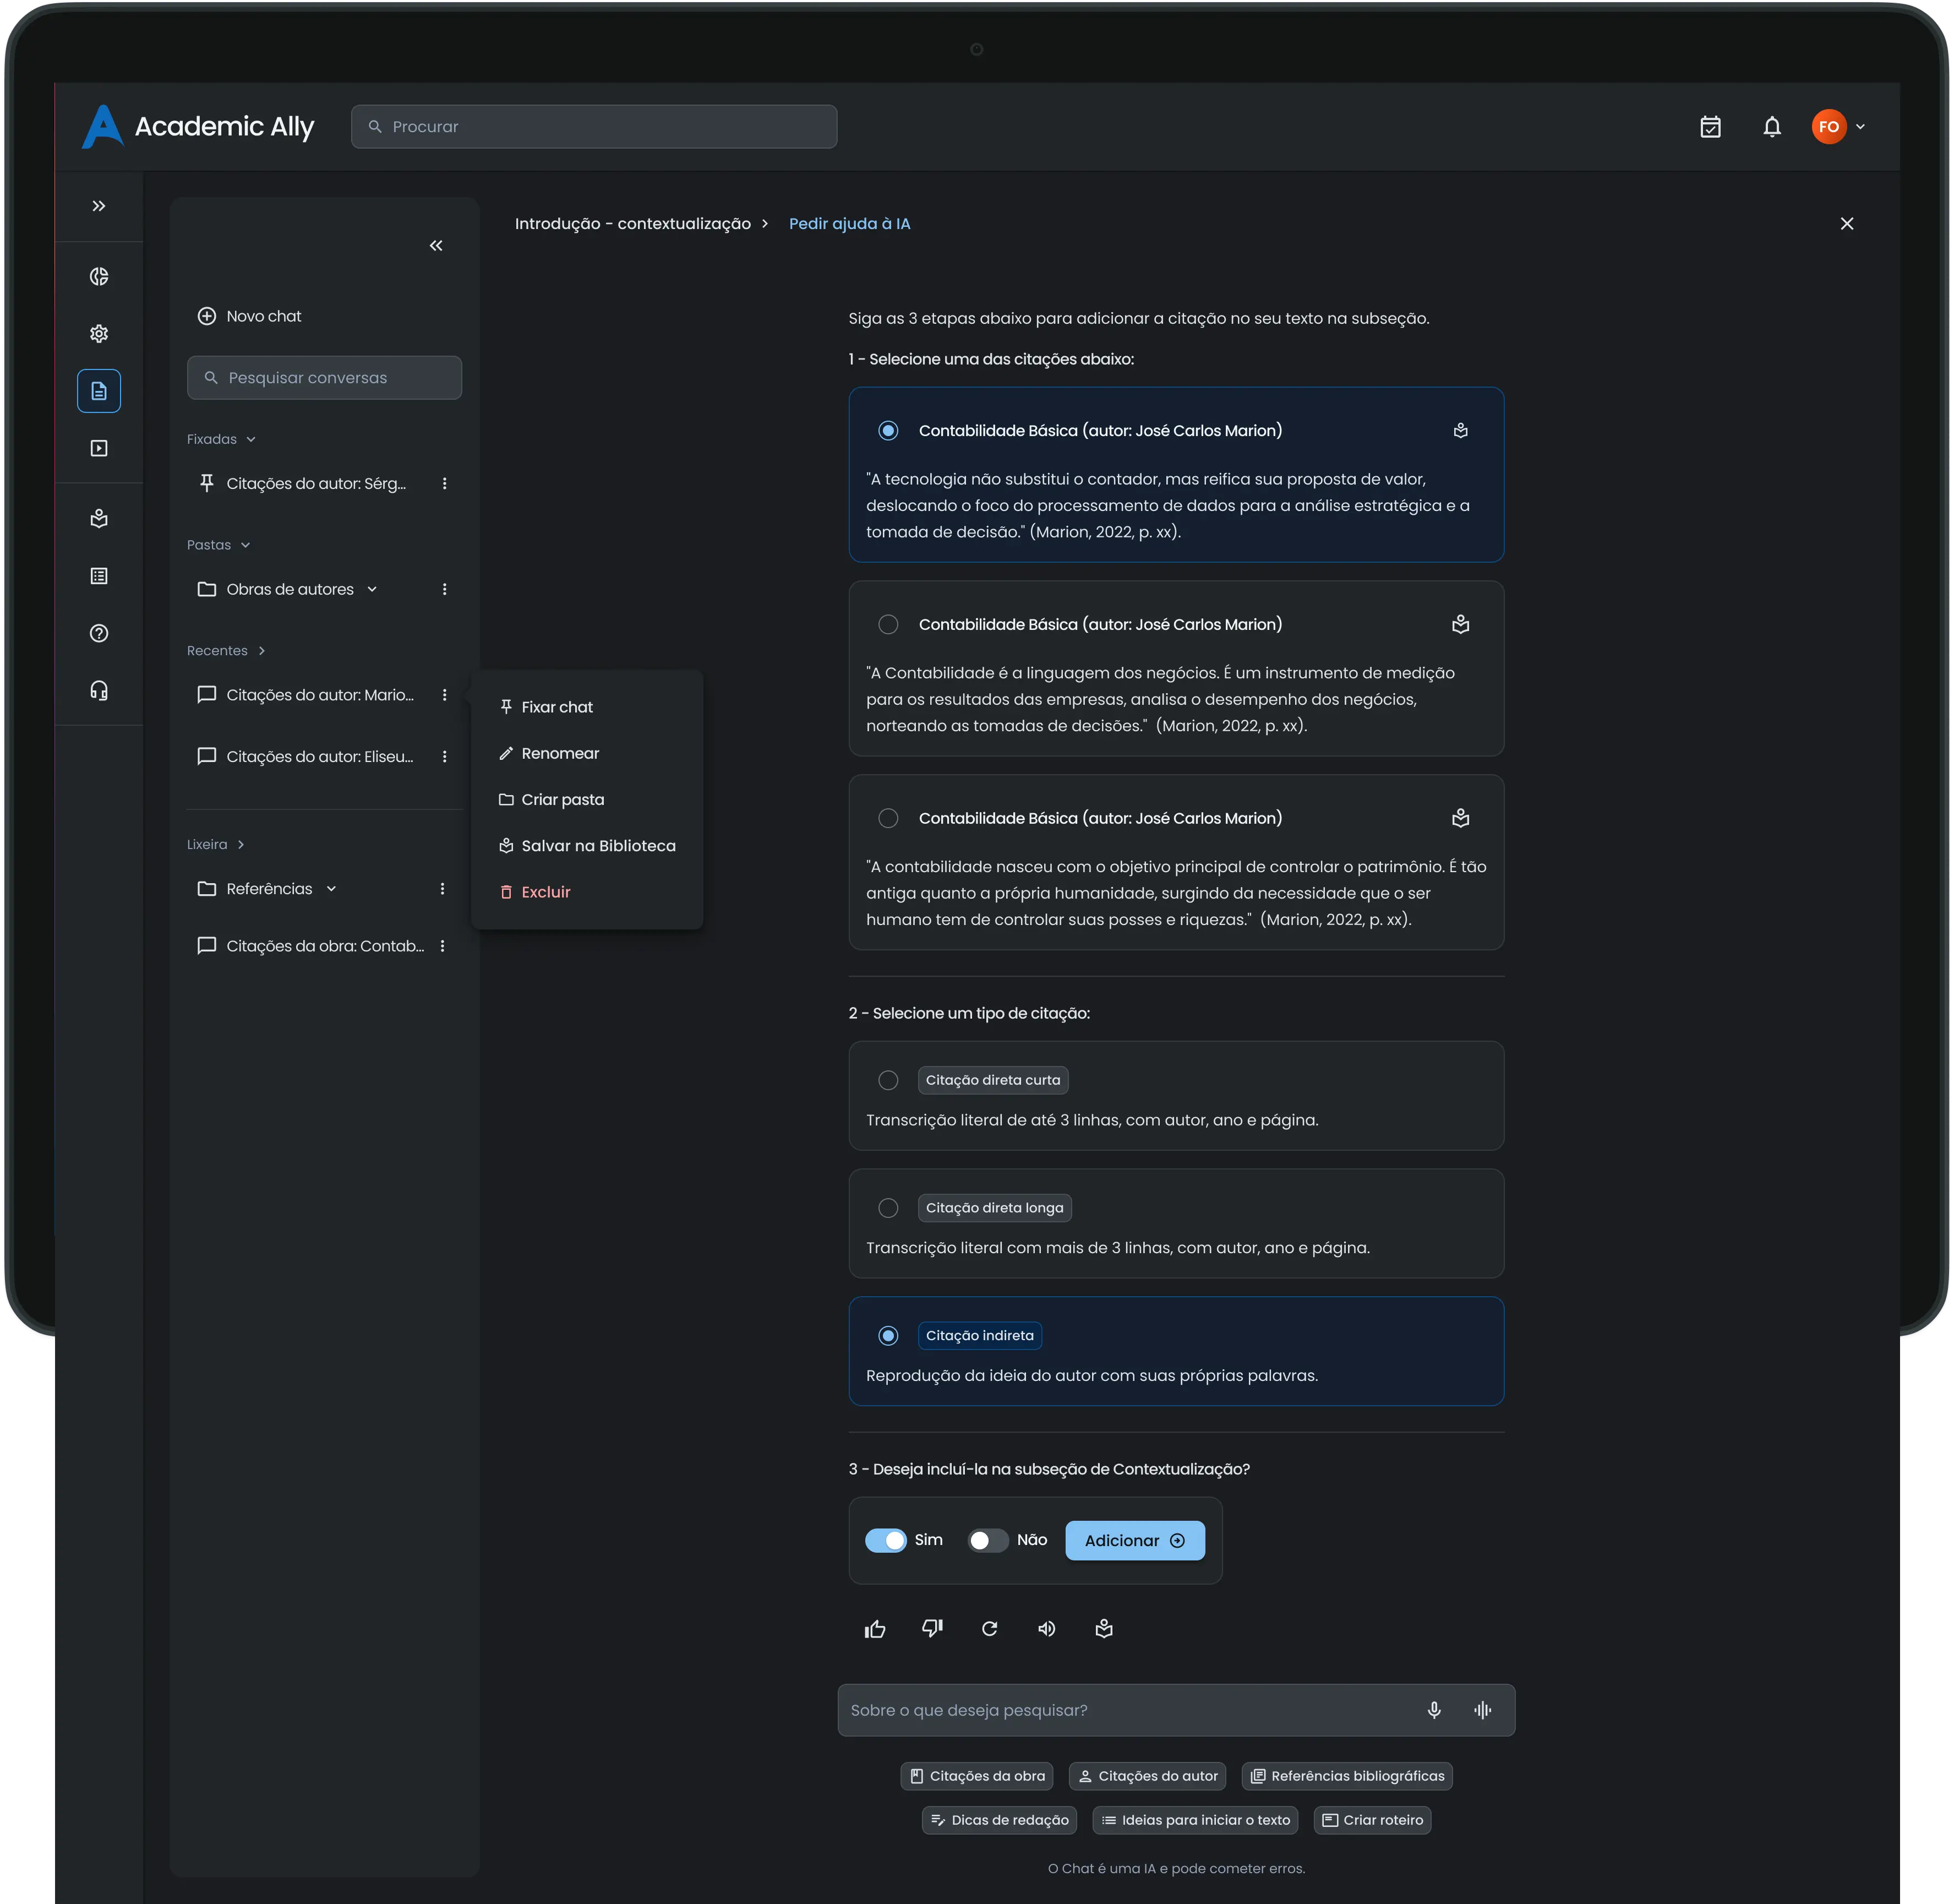1954x1904 pixels.
Task: Choose Citação indireta option
Action: [x=887, y=1336]
